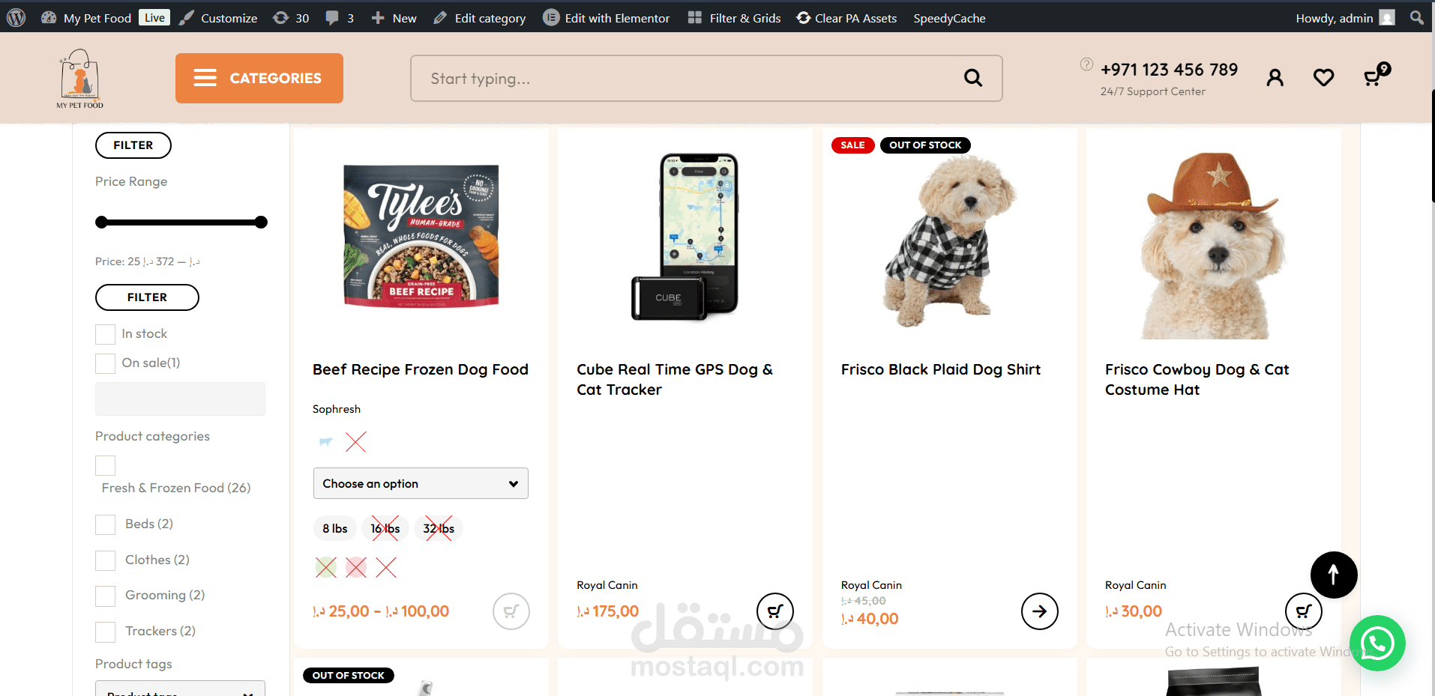Check the Trackers category checkbox
Viewport: 1435px width, 696px height.
tap(105, 632)
